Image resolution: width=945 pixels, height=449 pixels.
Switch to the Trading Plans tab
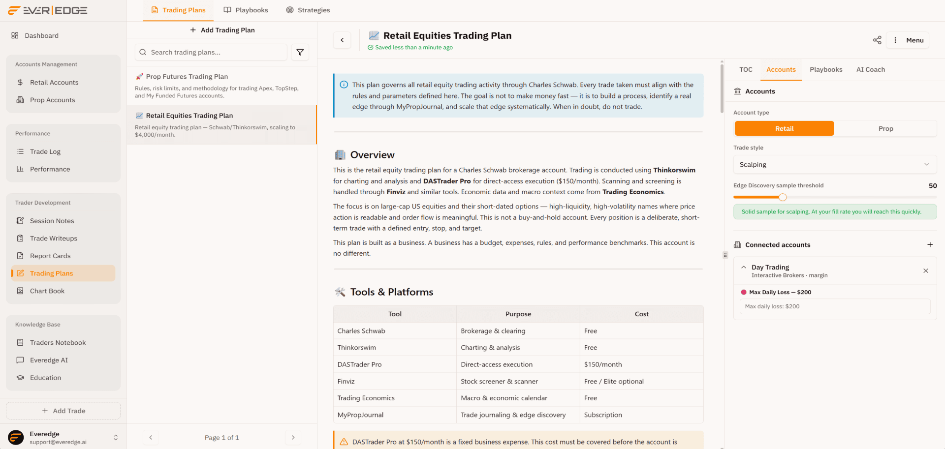coord(178,10)
